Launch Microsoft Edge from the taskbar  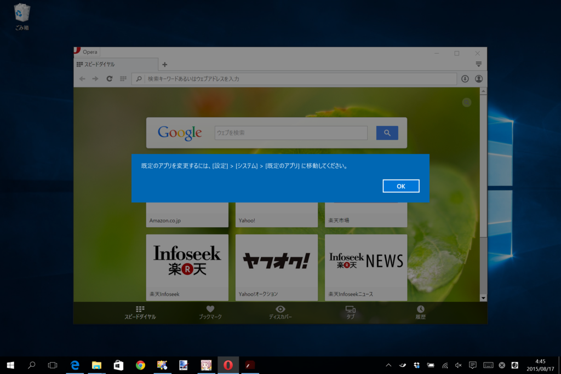[75, 365]
